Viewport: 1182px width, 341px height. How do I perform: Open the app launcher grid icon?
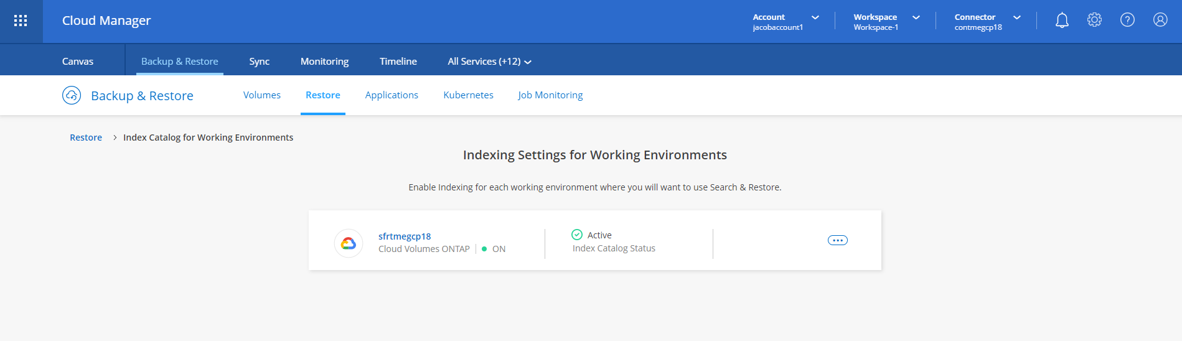point(21,21)
